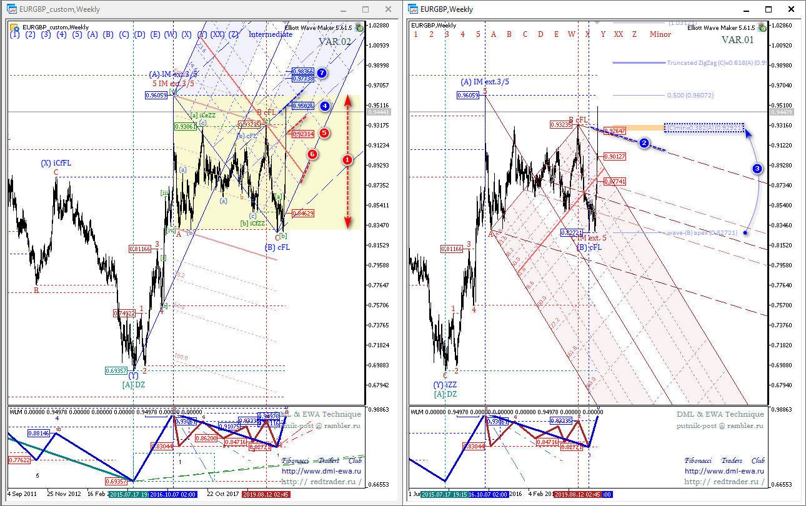Click the 2019.08.12 02:45 time marker, left chart
This screenshot has height=506, width=806.
tap(265, 494)
